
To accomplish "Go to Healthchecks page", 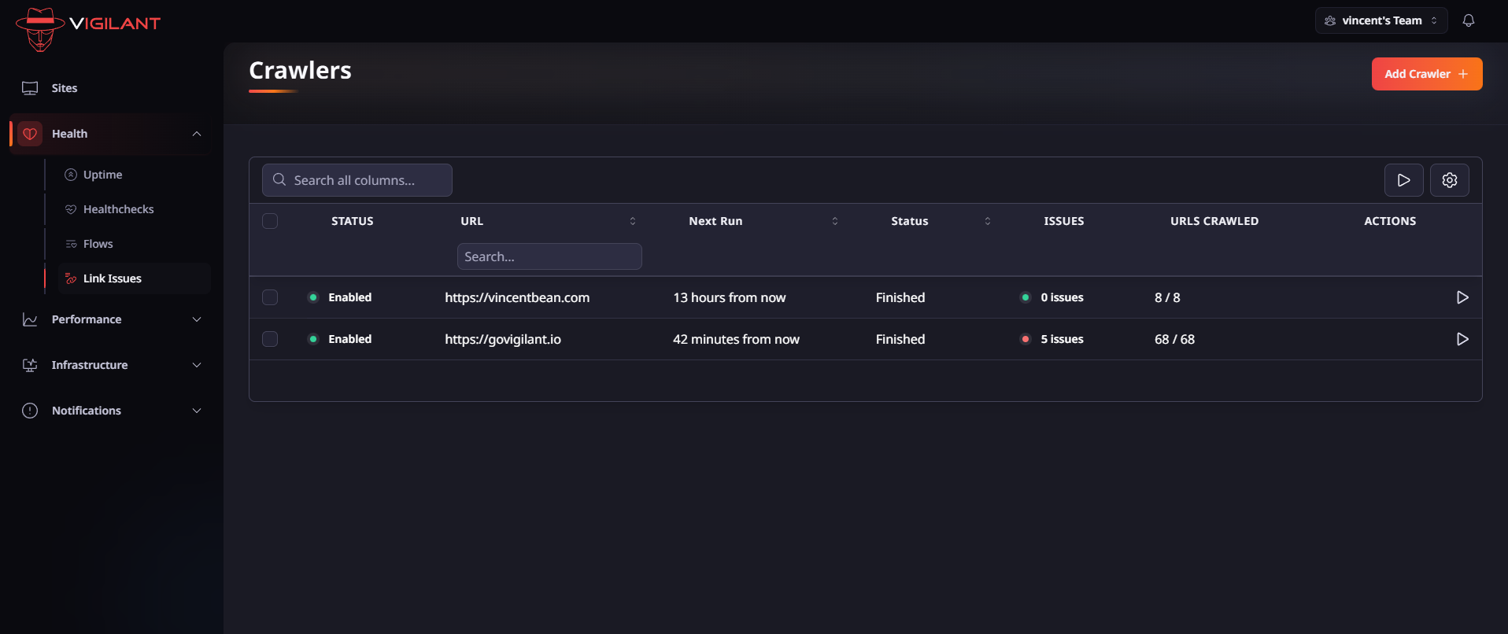I will click(118, 209).
